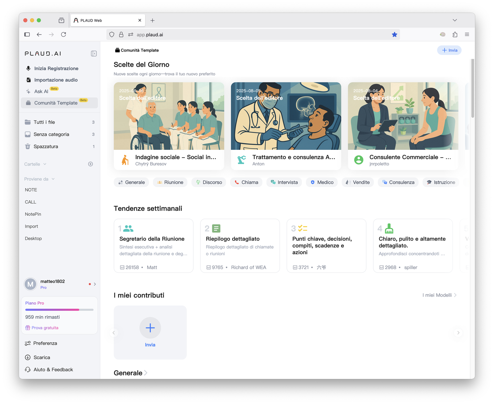Click the Spazzatura trash icon
The image size is (494, 404).
[28, 146]
